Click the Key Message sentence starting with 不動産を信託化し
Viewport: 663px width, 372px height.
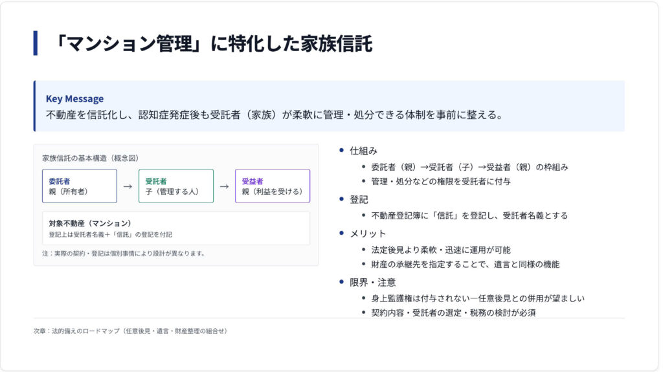(x=275, y=115)
